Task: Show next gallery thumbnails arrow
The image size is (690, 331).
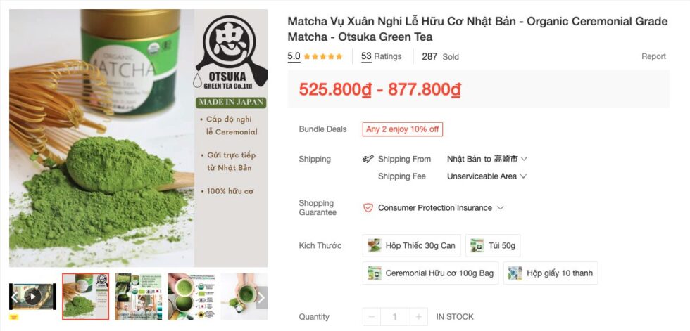Action: (261, 298)
